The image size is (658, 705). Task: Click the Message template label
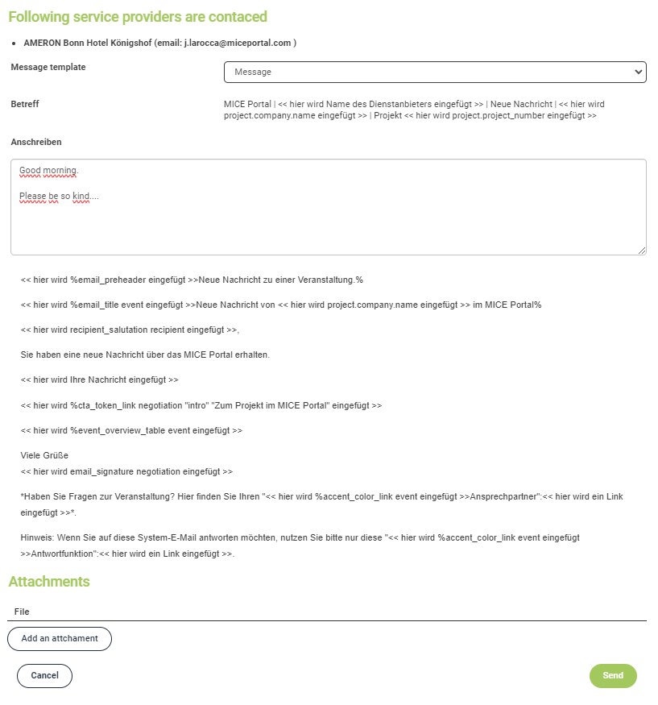tap(48, 67)
